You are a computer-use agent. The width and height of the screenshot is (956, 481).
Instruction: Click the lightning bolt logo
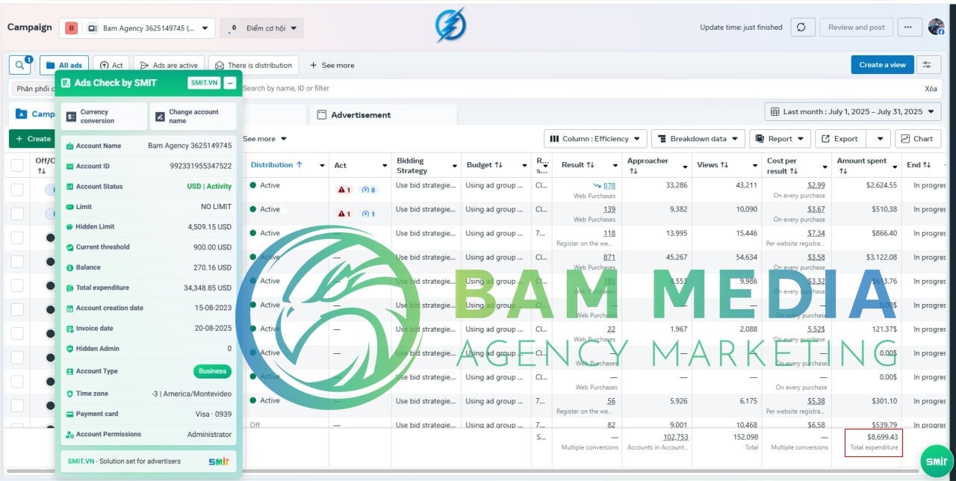click(x=451, y=25)
